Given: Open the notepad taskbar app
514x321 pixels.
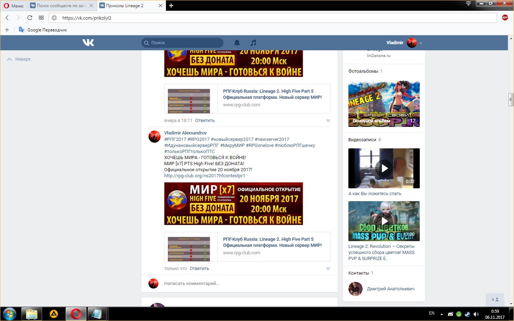Looking at the screenshot, I should 97,314.
